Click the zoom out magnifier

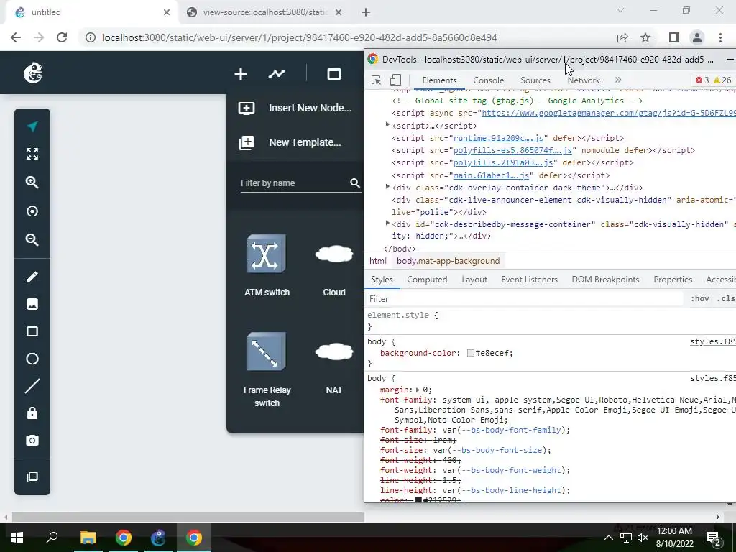[x=32, y=240]
